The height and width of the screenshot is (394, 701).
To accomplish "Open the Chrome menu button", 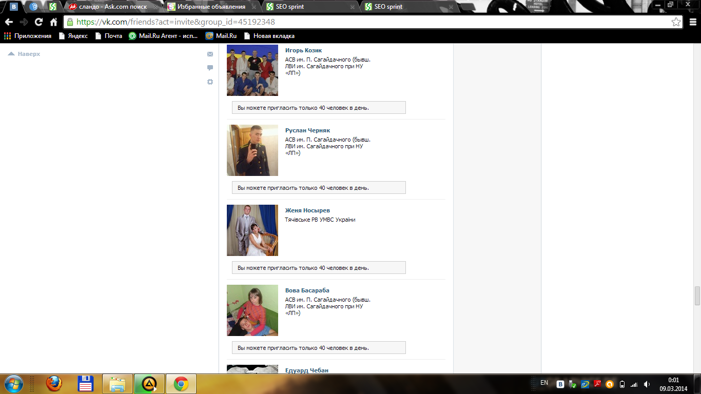I will (x=692, y=22).
